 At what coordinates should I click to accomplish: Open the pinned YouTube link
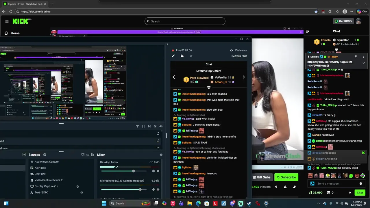[330, 64]
